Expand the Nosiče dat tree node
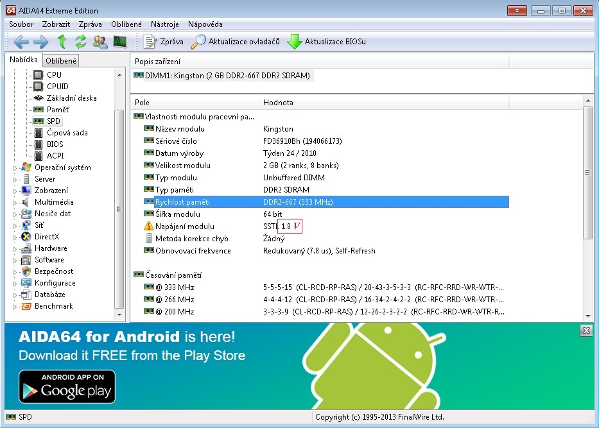 pos(15,214)
